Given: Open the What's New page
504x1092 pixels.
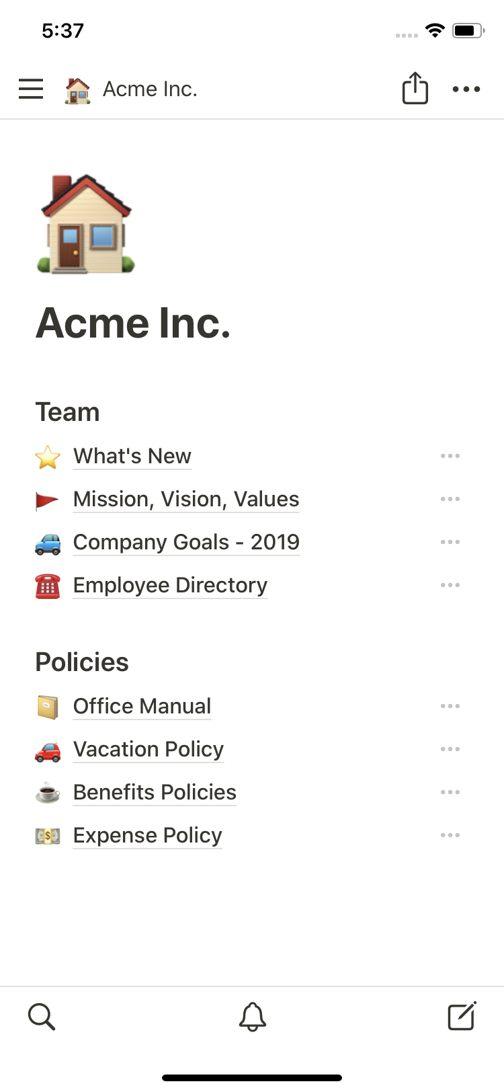Looking at the screenshot, I should [132, 456].
